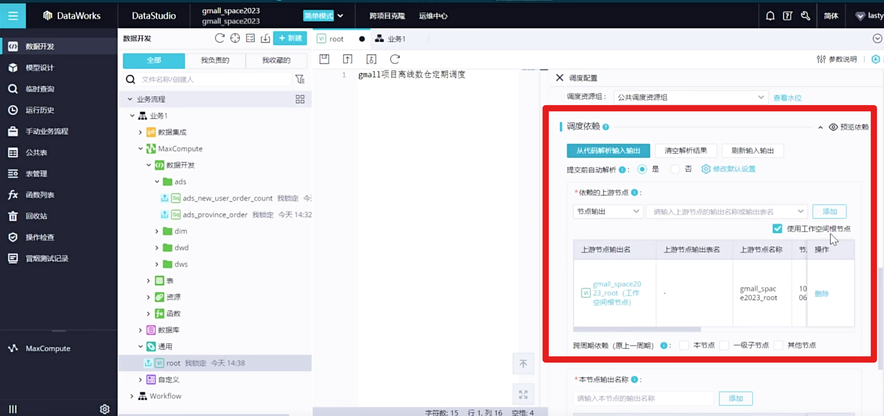This screenshot has height=416, width=884.
Task: Open the help question-mark icon
Action: [787, 16]
